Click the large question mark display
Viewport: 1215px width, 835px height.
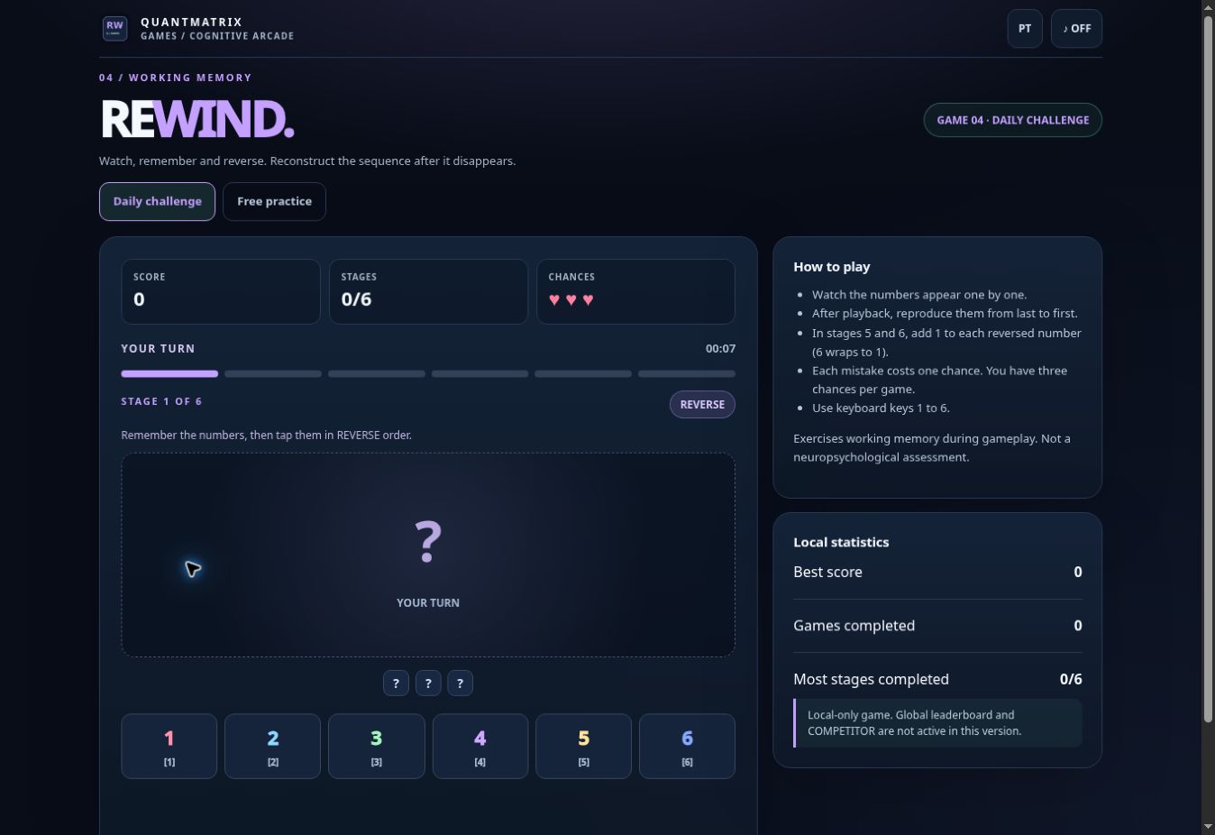point(428,542)
